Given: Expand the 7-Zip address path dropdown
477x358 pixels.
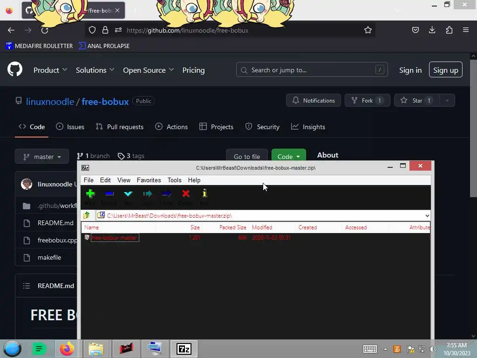Looking at the screenshot, I should tap(427, 215).
